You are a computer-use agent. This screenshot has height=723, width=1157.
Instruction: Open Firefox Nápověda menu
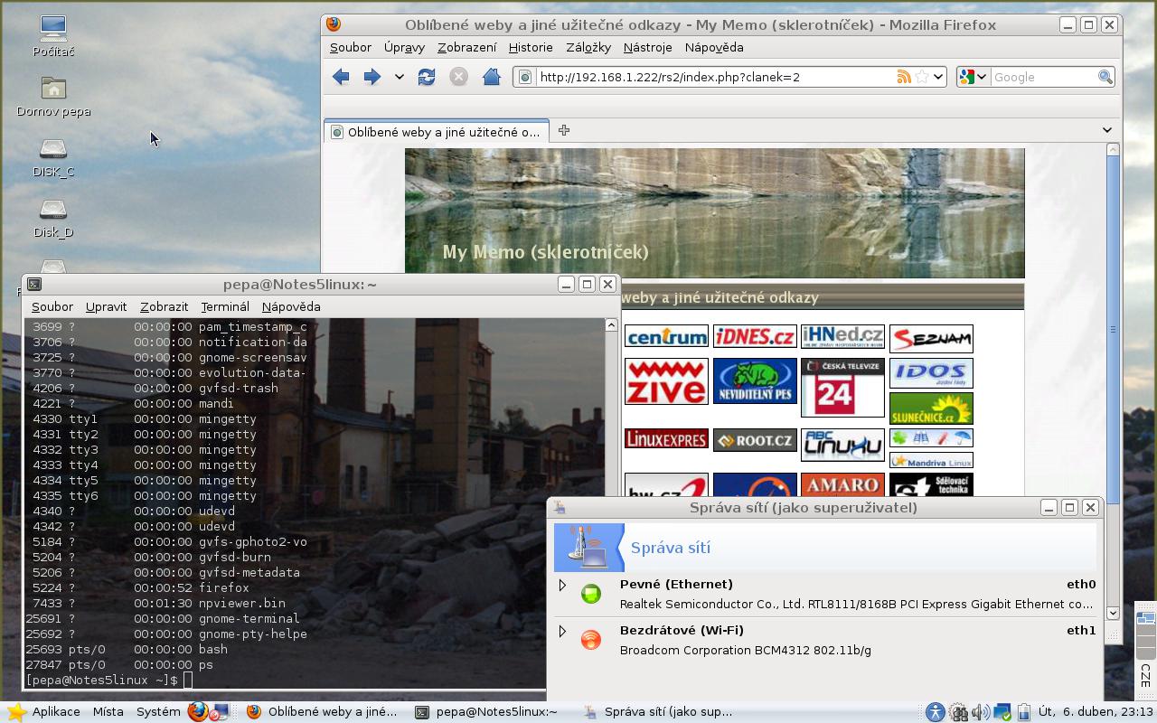714,47
